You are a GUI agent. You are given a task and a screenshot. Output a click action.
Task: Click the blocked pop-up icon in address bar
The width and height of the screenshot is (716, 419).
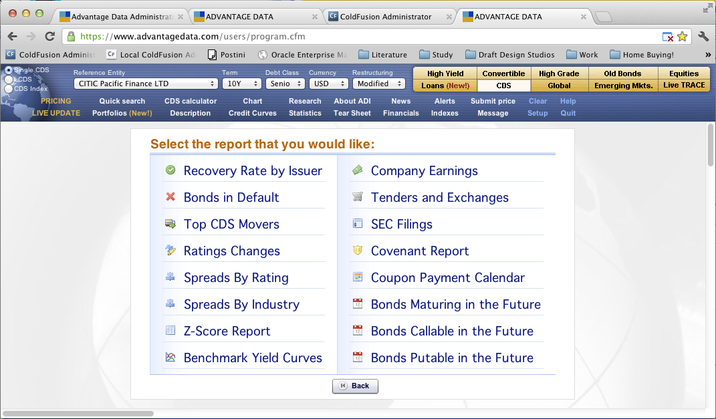(668, 37)
